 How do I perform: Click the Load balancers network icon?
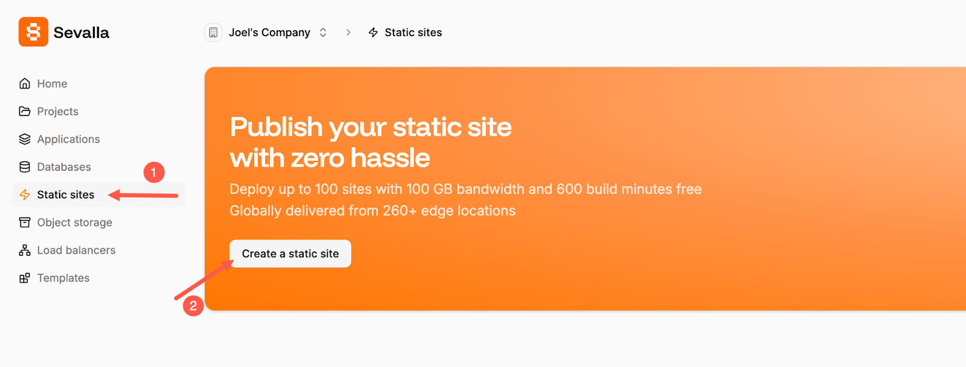[x=24, y=249]
